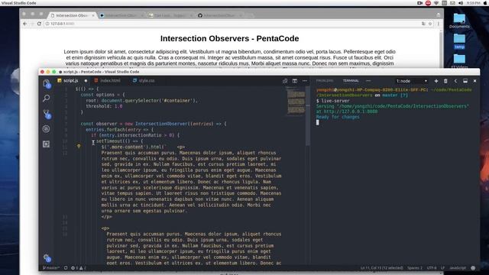Open the Chrome menu three dots
Image resolution: width=489 pixels, height=275 pixels.
(x=438, y=24)
